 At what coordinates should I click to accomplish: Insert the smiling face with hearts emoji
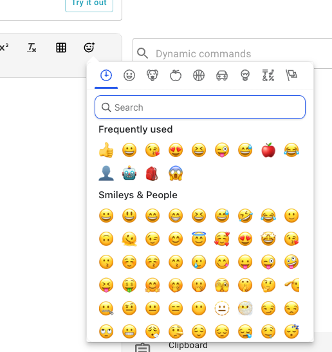pos(222,239)
